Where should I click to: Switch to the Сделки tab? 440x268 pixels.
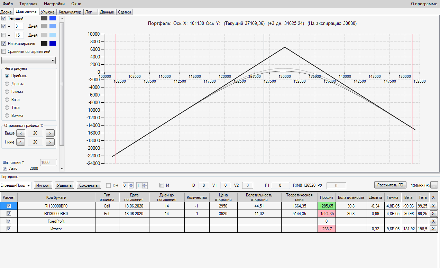[x=125, y=12]
